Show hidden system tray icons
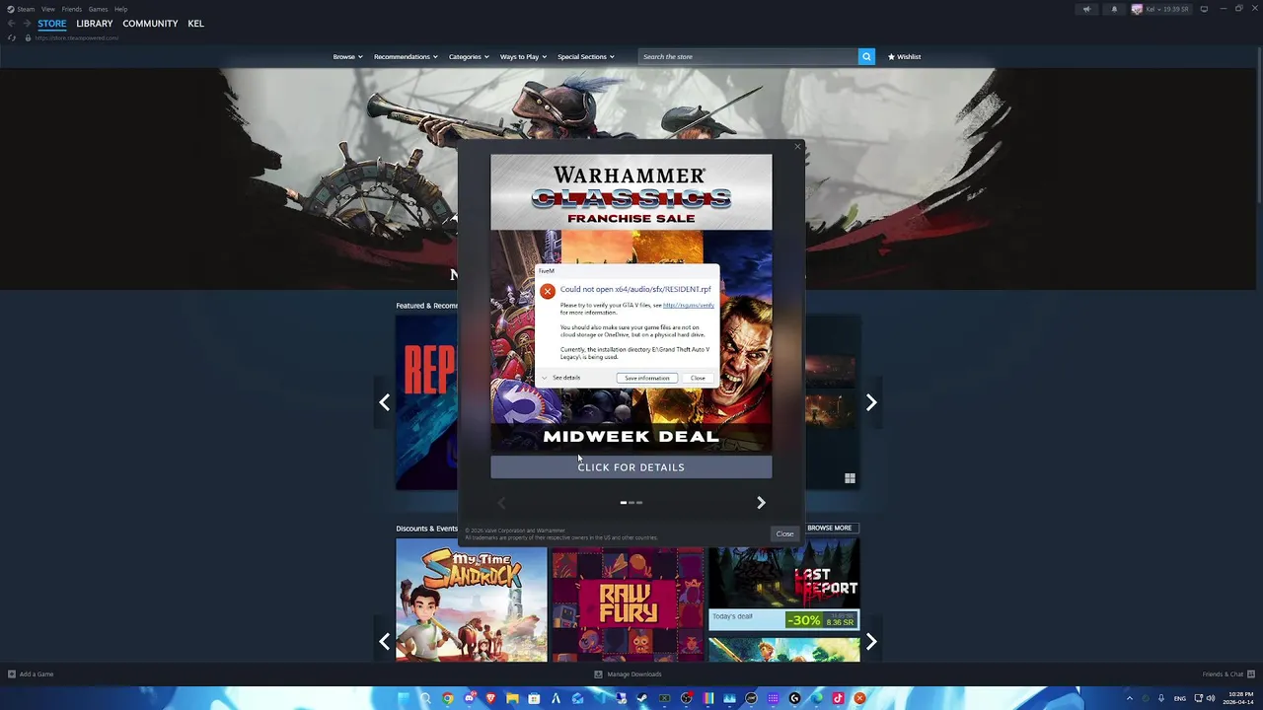Screen dimensions: 1263x710 [1130, 698]
